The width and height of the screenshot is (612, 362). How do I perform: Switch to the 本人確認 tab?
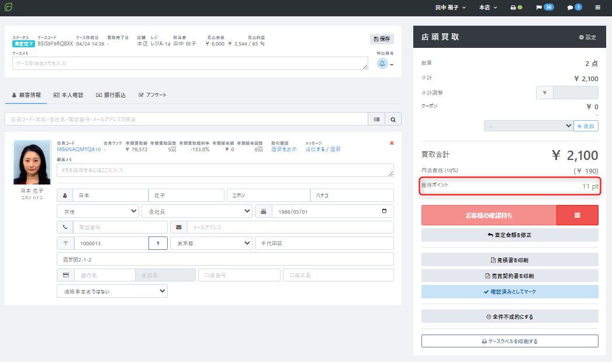pyautogui.click(x=68, y=95)
